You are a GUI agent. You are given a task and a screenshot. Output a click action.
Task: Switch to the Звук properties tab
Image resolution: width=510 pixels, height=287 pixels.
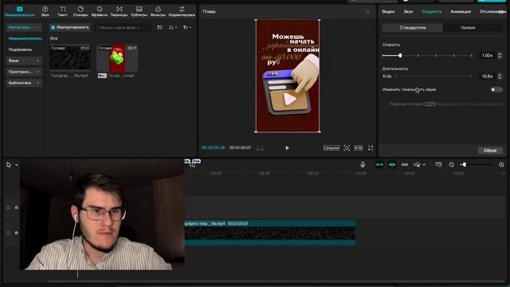pos(408,12)
